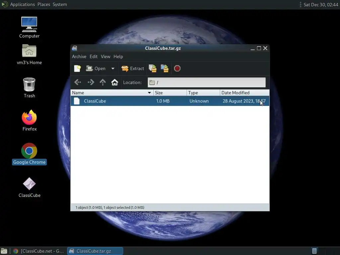Switch to the ClassiCube.net Chrome taskbar window
340x255 pixels.
point(39,251)
